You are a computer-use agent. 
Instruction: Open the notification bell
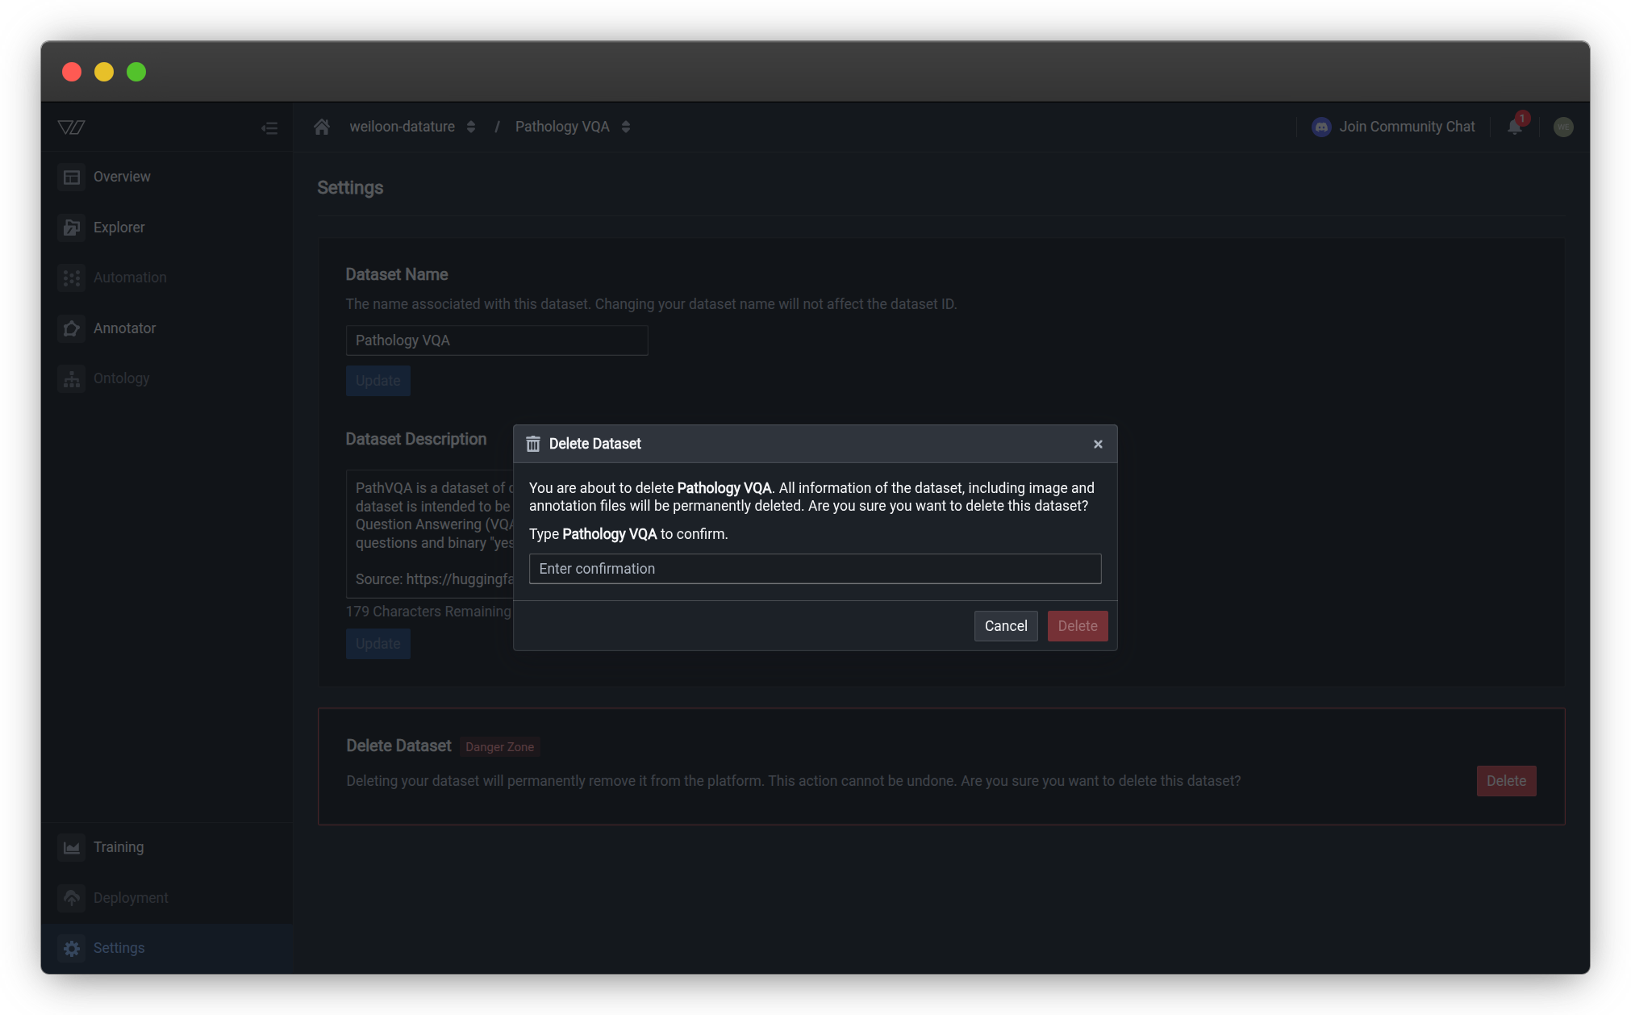pyautogui.click(x=1515, y=127)
